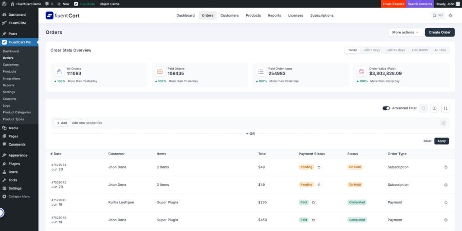The image size is (462, 231).
Task: Click Live Mode indicator
Action: (x=84, y=4)
